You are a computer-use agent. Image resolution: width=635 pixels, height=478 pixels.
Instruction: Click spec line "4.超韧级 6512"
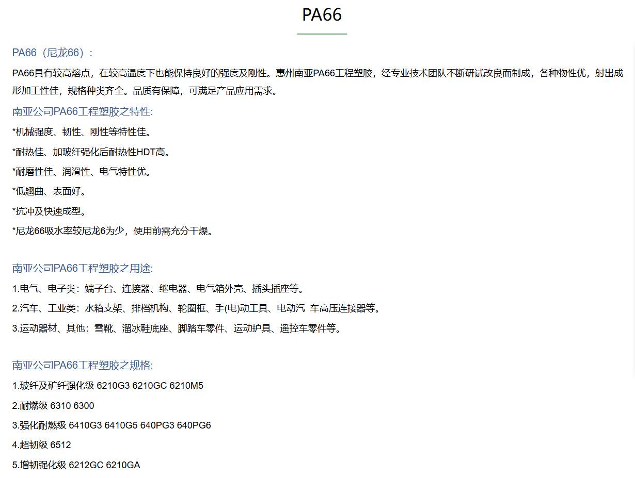(x=42, y=444)
